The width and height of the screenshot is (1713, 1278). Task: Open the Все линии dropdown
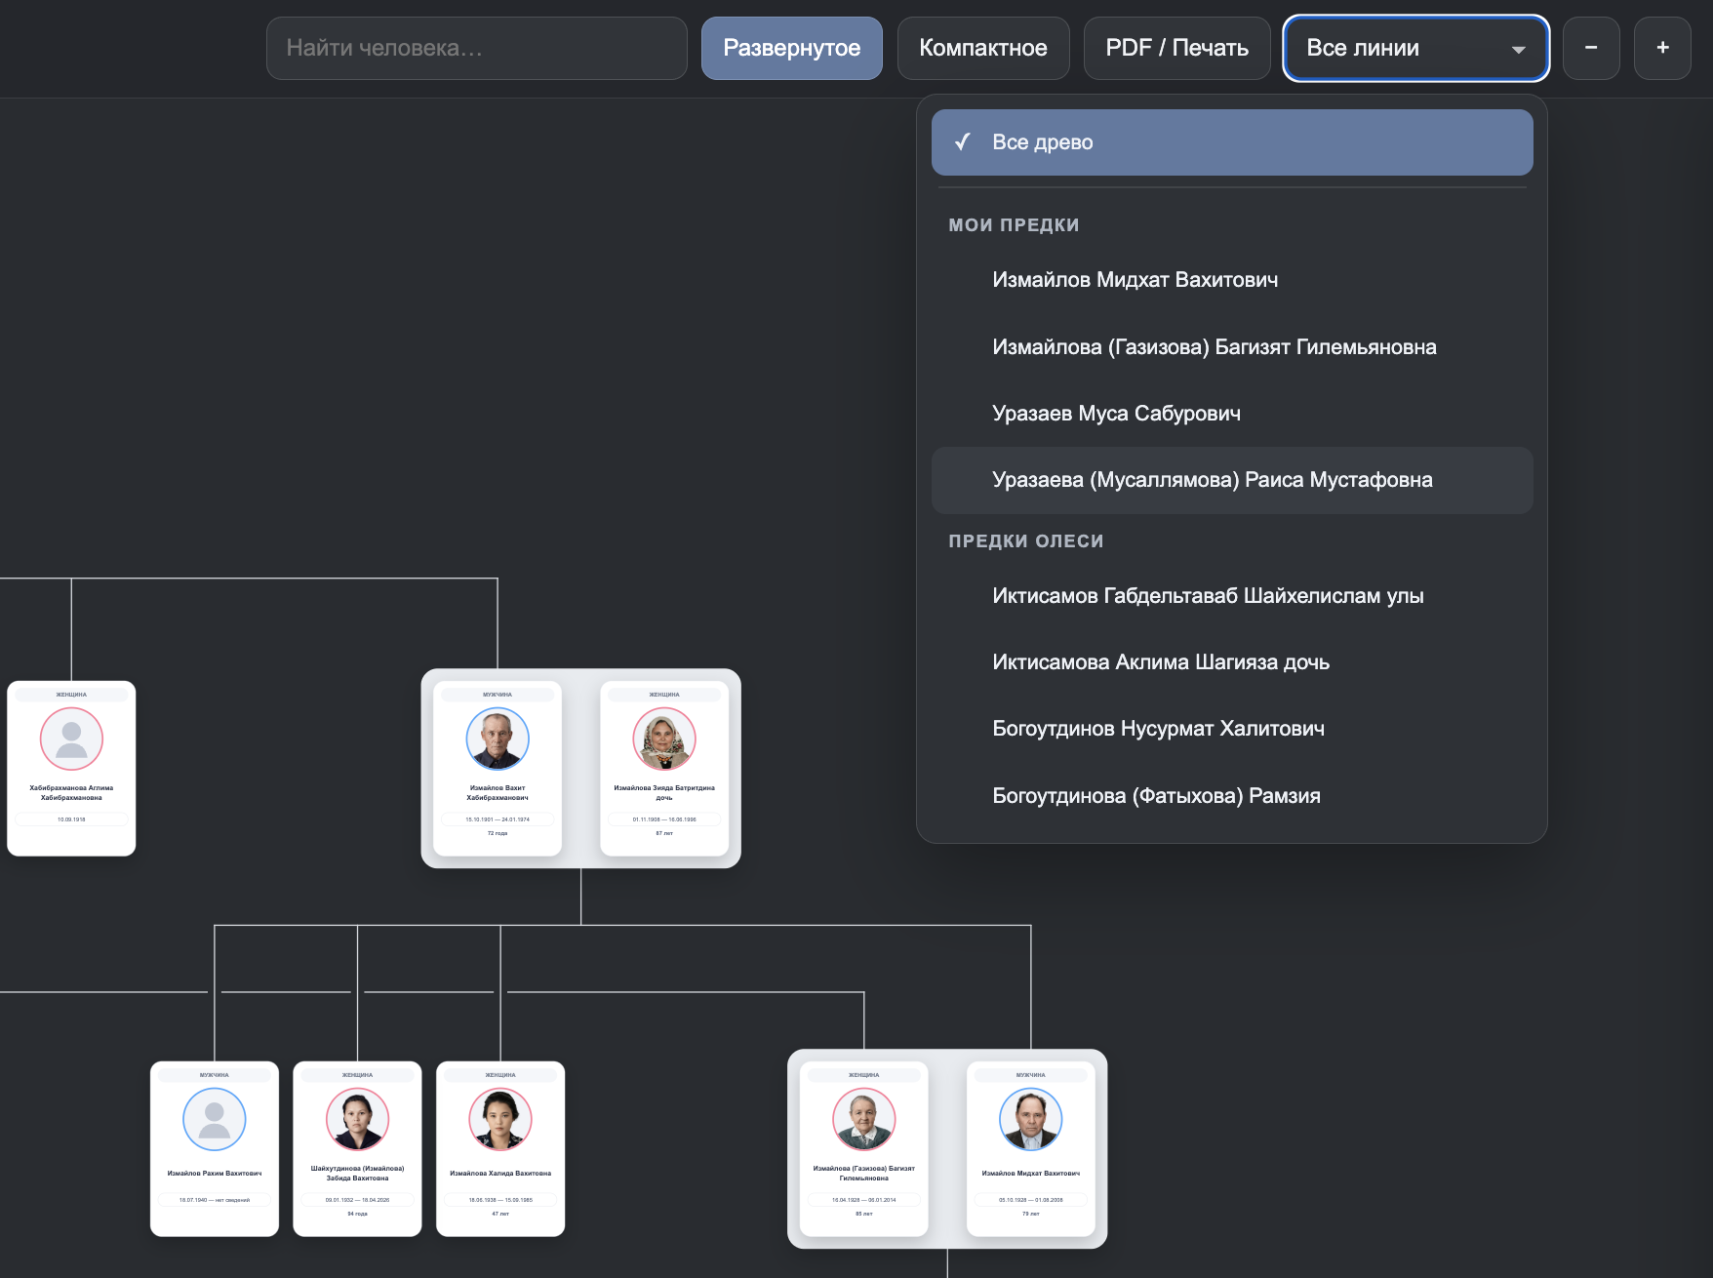(x=1415, y=48)
